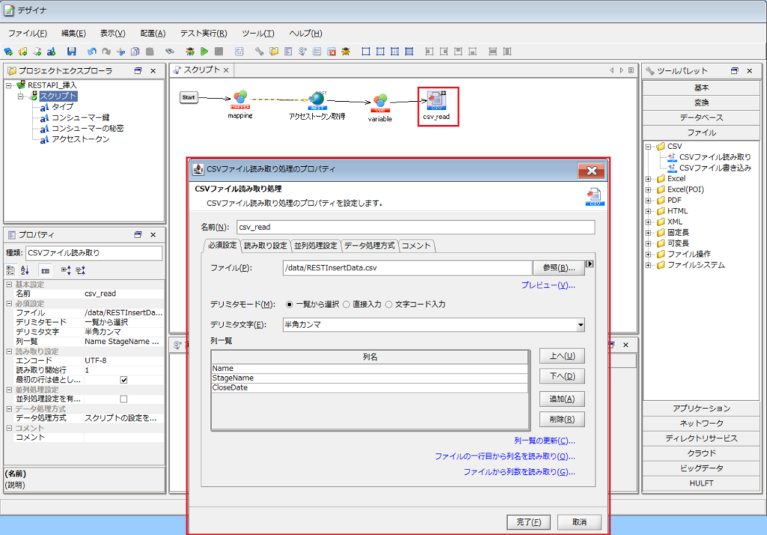Select the Start node on the script canvas
The image size is (767, 535).
click(x=189, y=98)
